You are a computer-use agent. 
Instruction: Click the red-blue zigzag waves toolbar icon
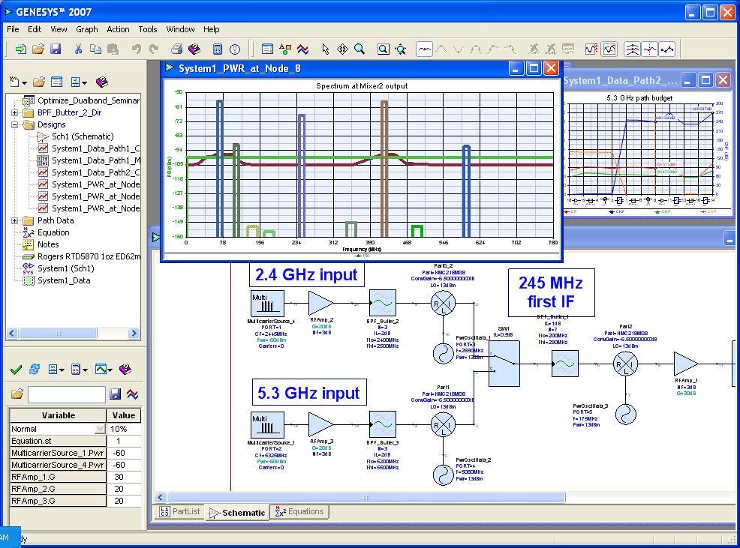[x=302, y=49]
